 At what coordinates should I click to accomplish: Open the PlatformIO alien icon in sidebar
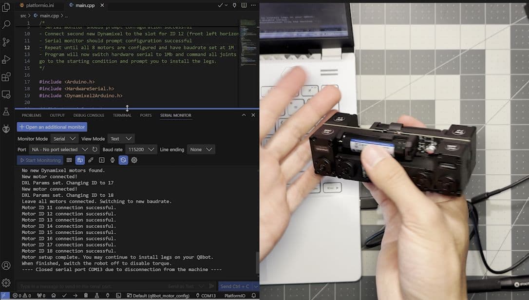pyautogui.click(x=6, y=129)
